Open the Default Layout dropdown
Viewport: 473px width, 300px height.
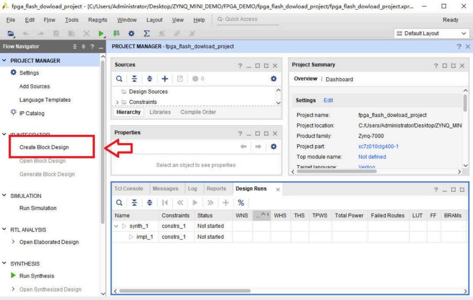[x=432, y=33]
